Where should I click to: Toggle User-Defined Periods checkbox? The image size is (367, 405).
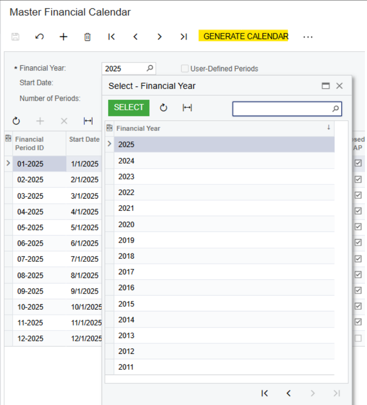185,69
